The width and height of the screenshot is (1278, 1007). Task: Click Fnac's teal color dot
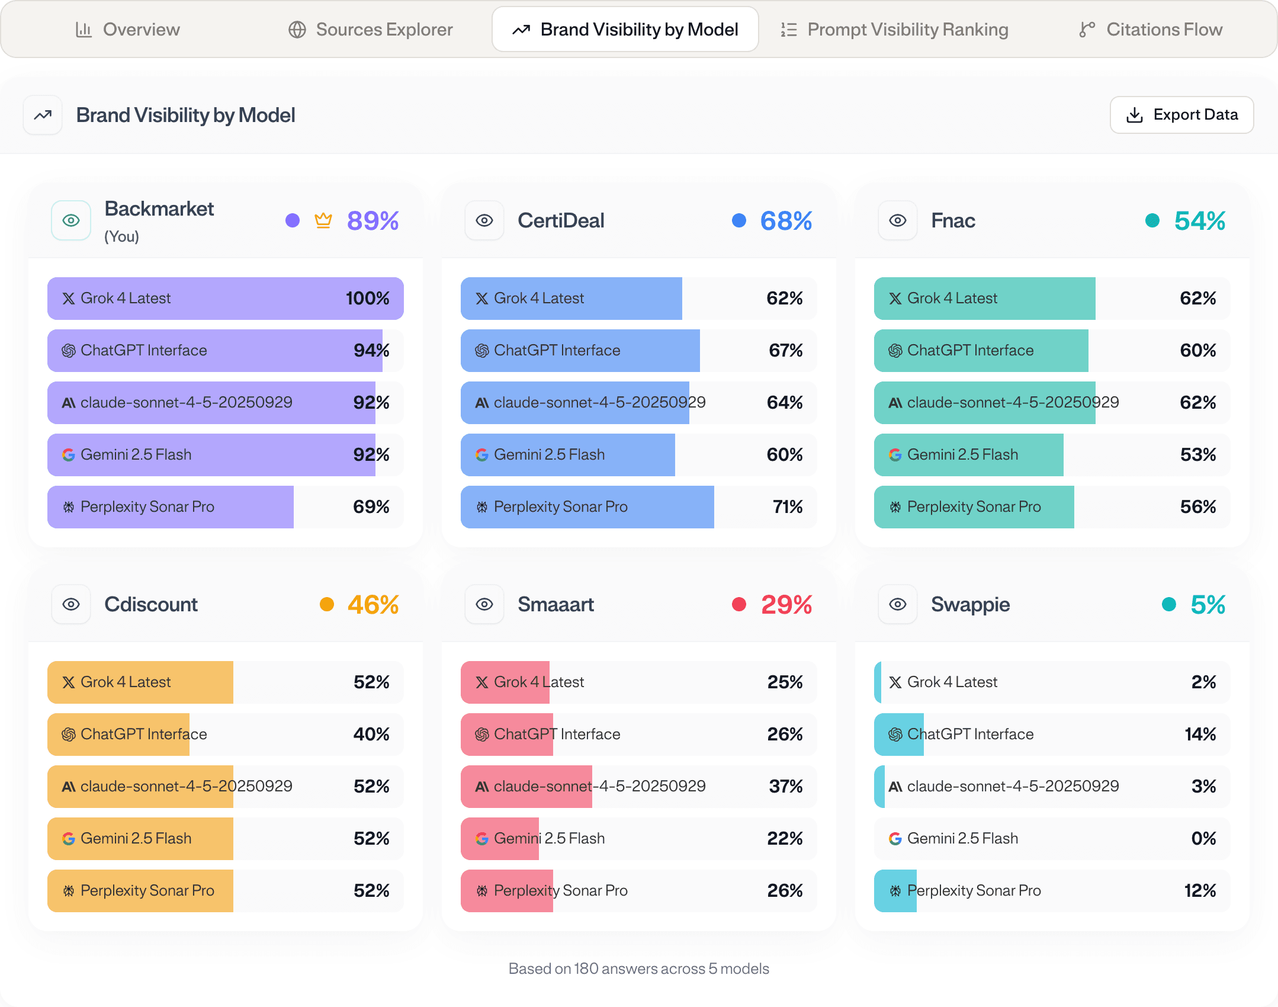1152,220
